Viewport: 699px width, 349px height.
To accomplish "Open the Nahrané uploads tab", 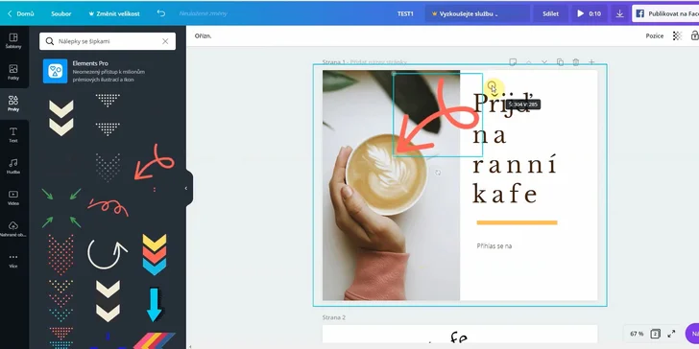I will [13, 229].
